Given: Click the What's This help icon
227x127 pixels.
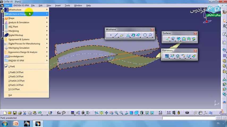Looking at the screenshot, I should pos(50,113).
